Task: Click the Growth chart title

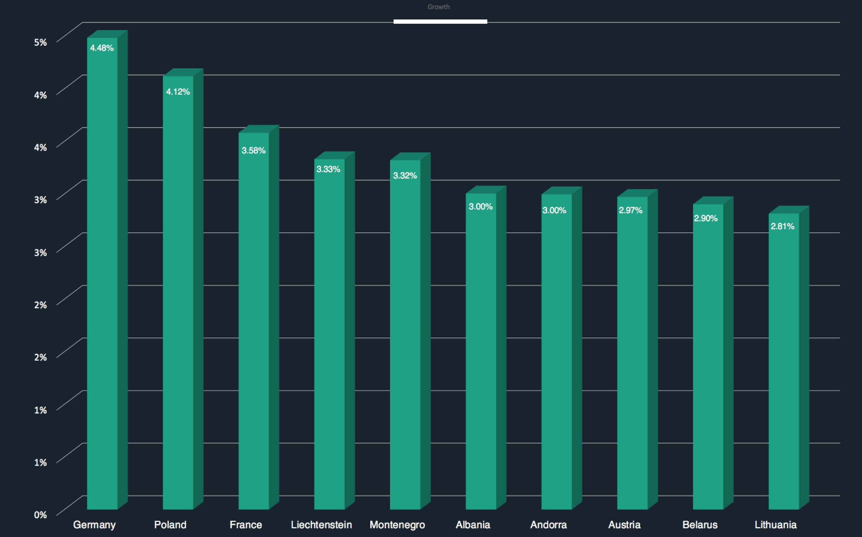Action: 438,7
